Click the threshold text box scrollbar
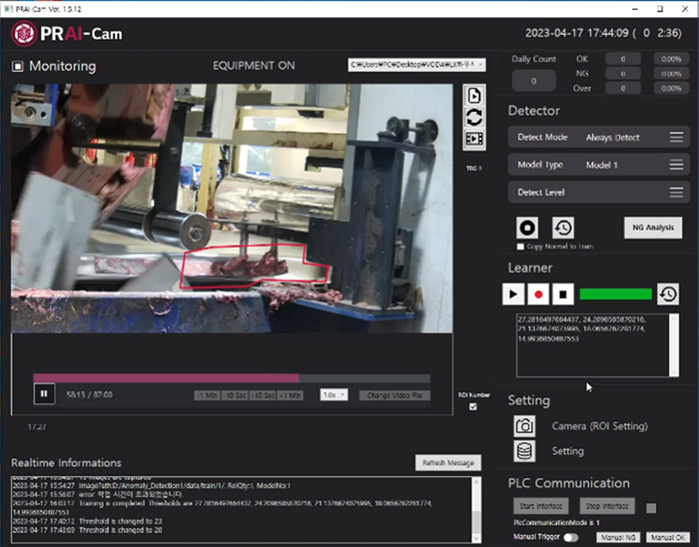The width and height of the screenshot is (699, 547). tap(674, 345)
